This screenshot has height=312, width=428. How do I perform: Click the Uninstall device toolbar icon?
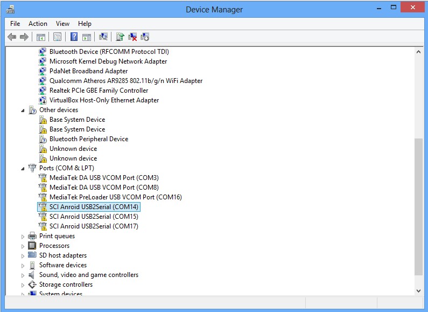point(132,37)
